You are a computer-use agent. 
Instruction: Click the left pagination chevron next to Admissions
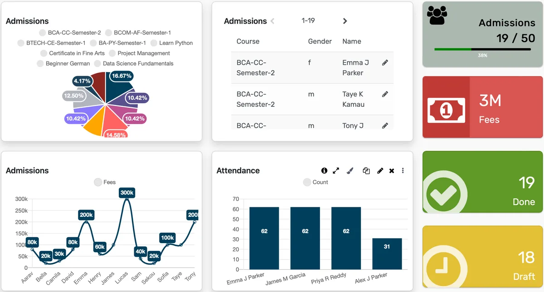point(273,21)
